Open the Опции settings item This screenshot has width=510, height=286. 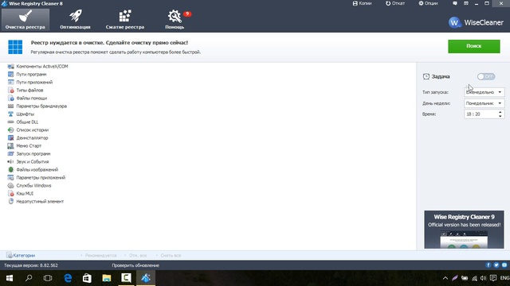click(x=428, y=3)
